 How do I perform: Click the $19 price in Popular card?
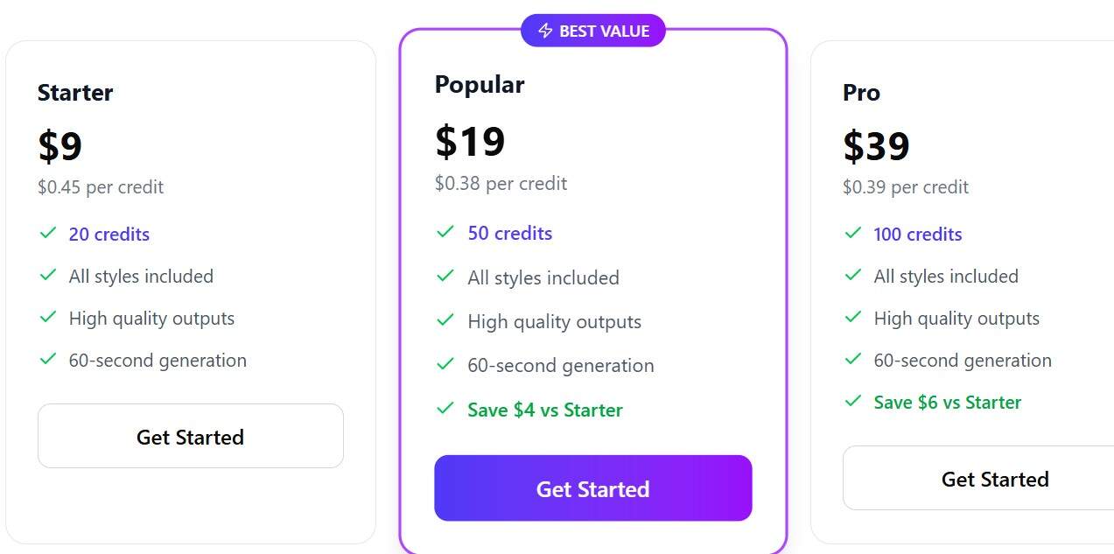(471, 140)
